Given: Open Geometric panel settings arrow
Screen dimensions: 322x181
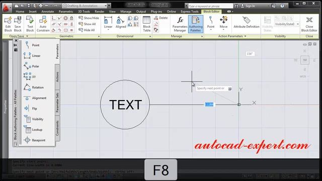Looking at the screenshot, I should pyautogui.click(x=99, y=36).
